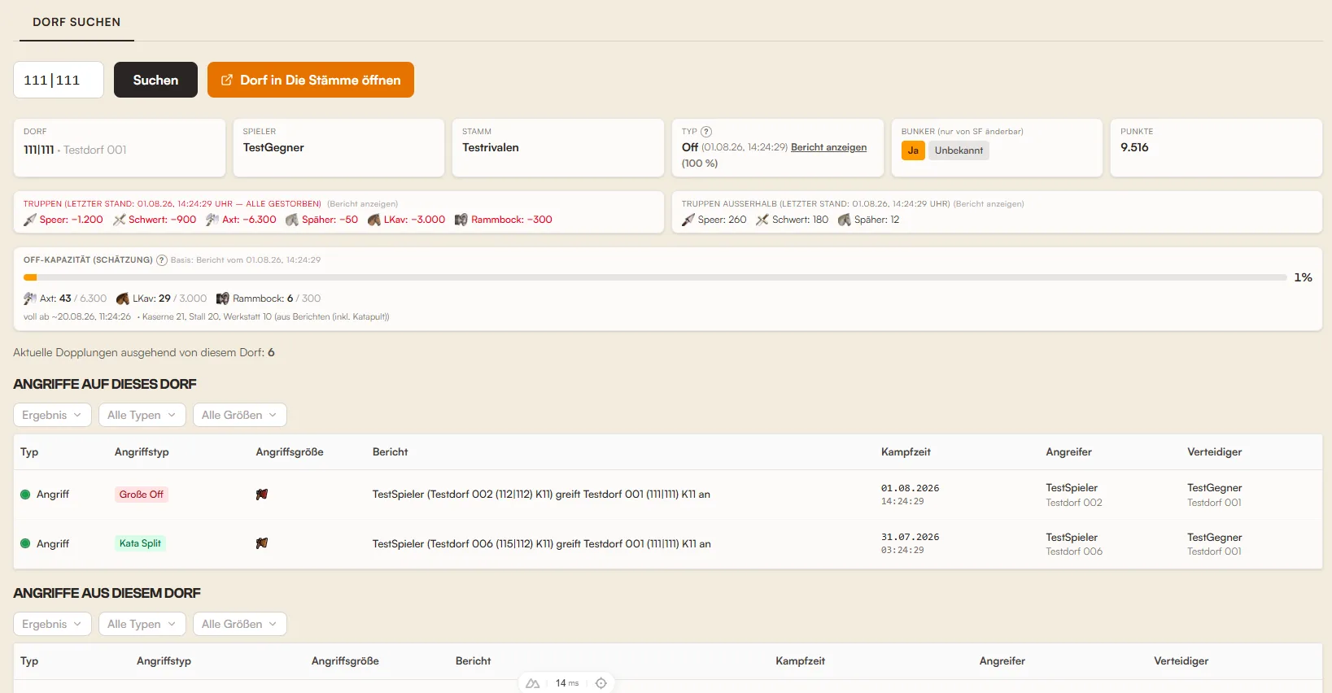
Task: Click the Suchen button
Action: coord(155,80)
